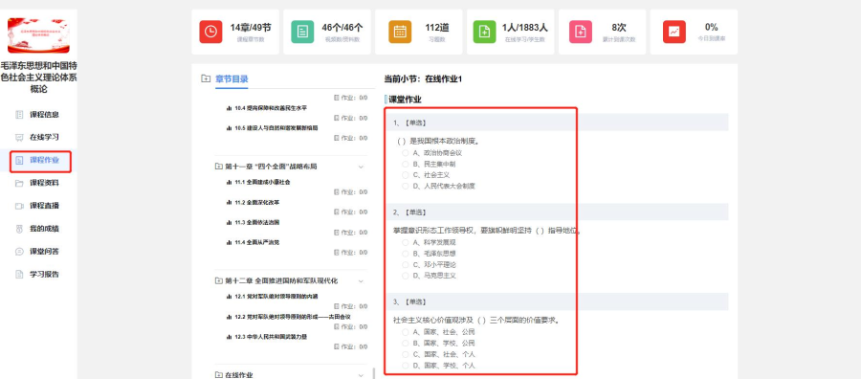Click the folder icon of 第十二章

coord(218,280)
